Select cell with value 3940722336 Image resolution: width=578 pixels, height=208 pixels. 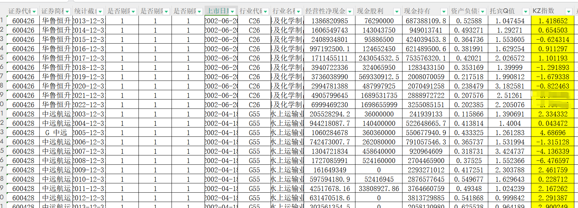coord(329,67)
